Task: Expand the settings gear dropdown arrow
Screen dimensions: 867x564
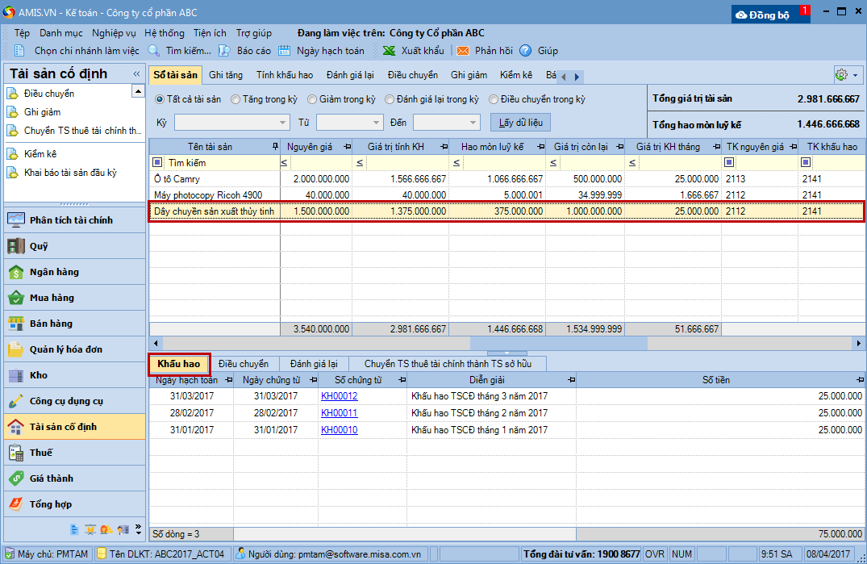Action: (x=855, y=75)
